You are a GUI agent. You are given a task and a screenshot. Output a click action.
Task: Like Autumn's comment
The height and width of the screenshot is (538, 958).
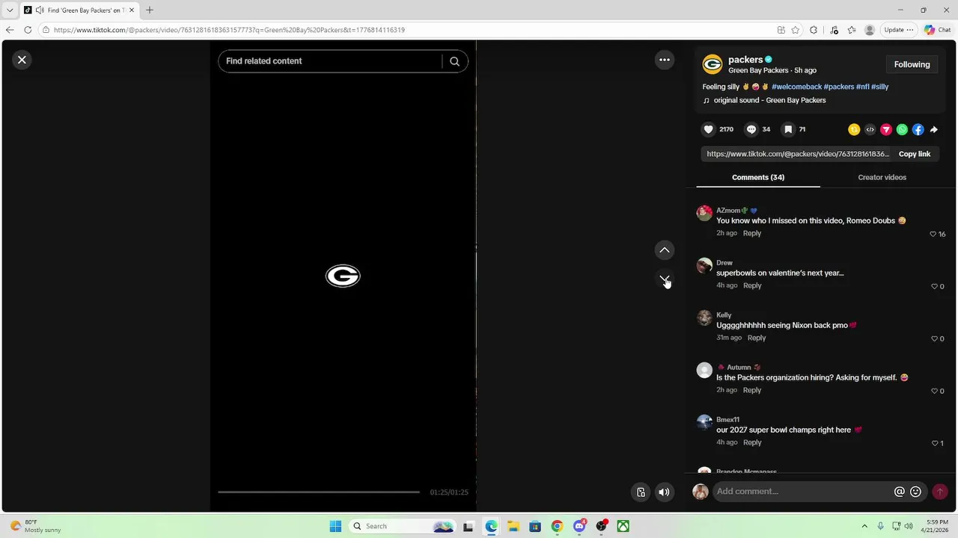pyautogui.click(x=934, y=391)
